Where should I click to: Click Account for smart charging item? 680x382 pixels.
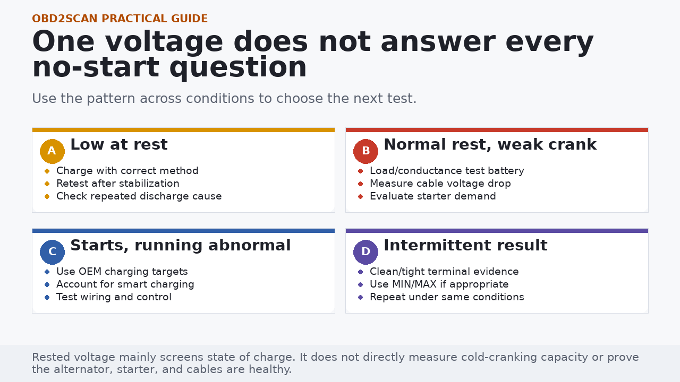point(125,284)
